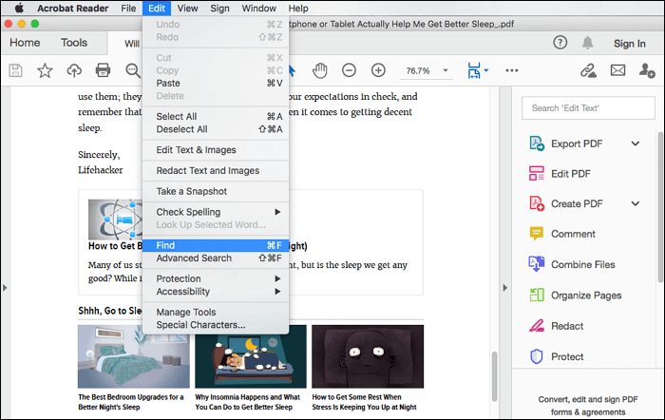
Task: Choose Find in the Edit menu
Action: [x=216, y=246]
